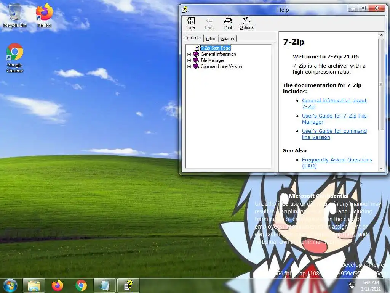The width and height of the screenshot is (390, 293).
Task: Click the 7-Zip Start Page document icon
Action: pos(197,48)
